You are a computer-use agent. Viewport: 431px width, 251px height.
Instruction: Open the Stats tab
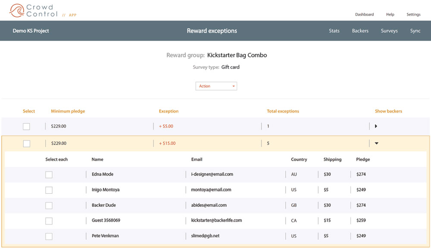coord(334,31)
